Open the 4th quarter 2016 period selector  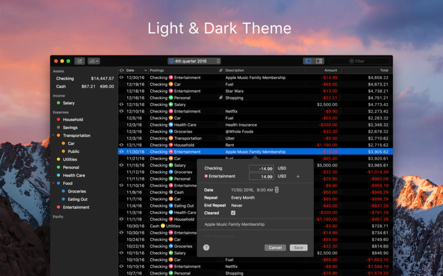(194, 61)
